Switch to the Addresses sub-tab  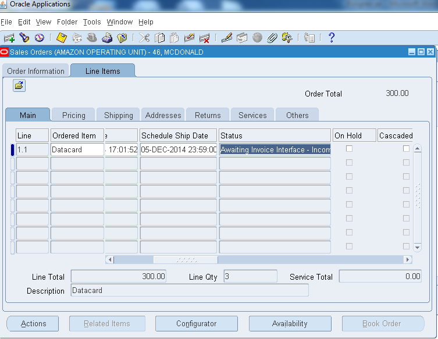tap(163, 115)
